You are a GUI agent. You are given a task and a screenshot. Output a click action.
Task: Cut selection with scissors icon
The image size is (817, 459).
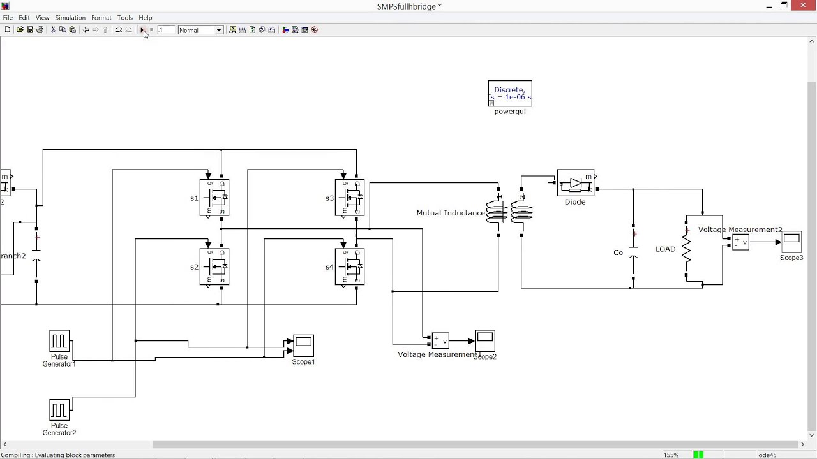point(53,30)
